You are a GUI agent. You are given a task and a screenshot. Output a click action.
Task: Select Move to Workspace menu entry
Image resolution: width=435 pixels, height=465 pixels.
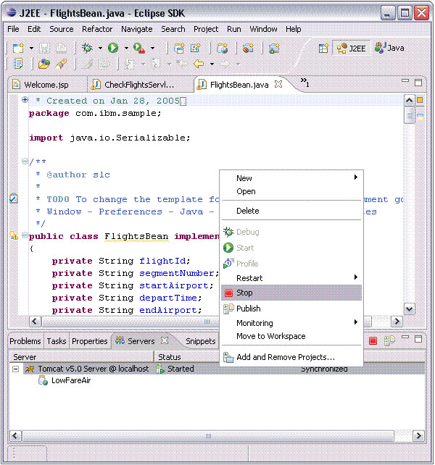291,336
